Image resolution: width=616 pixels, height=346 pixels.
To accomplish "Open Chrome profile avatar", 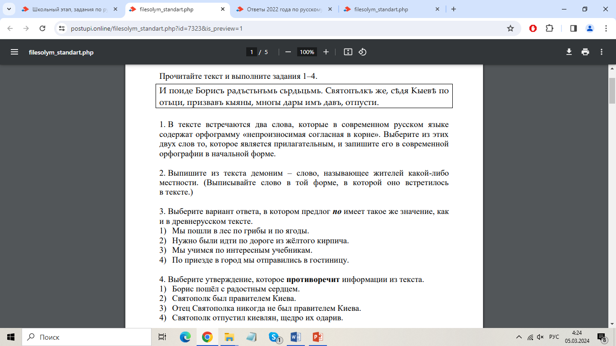I will (x=590, y=28).
